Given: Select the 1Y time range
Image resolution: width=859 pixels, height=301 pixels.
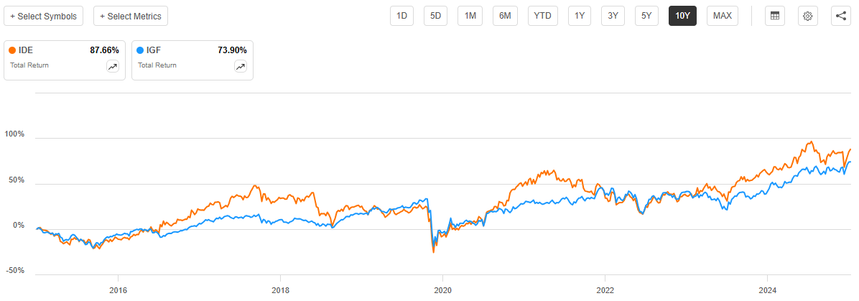Looking at the screenshot, I should click(x=579, y=16).
